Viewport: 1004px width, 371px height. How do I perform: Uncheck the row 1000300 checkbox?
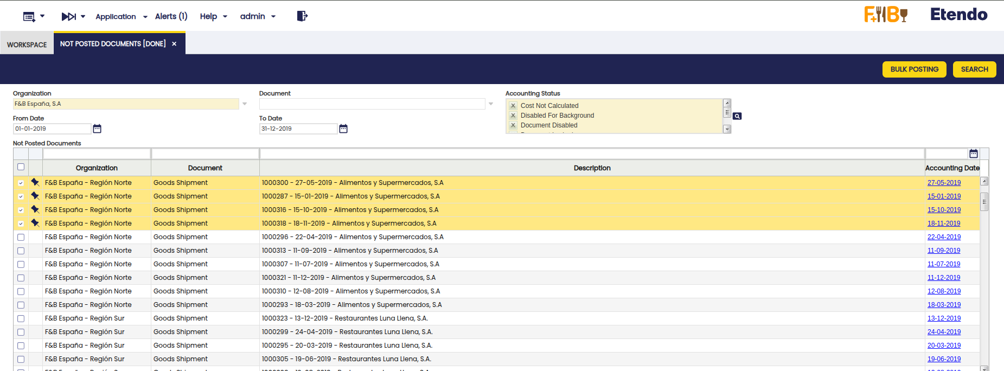tap(21, 183)
